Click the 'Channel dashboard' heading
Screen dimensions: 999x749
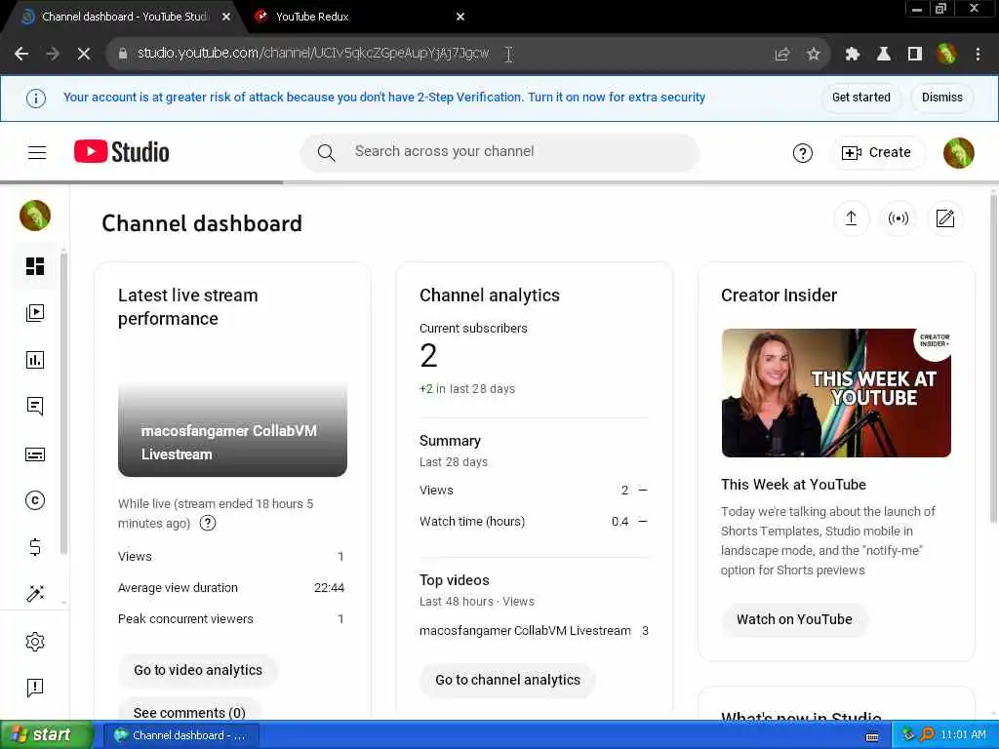click(202, 223)
